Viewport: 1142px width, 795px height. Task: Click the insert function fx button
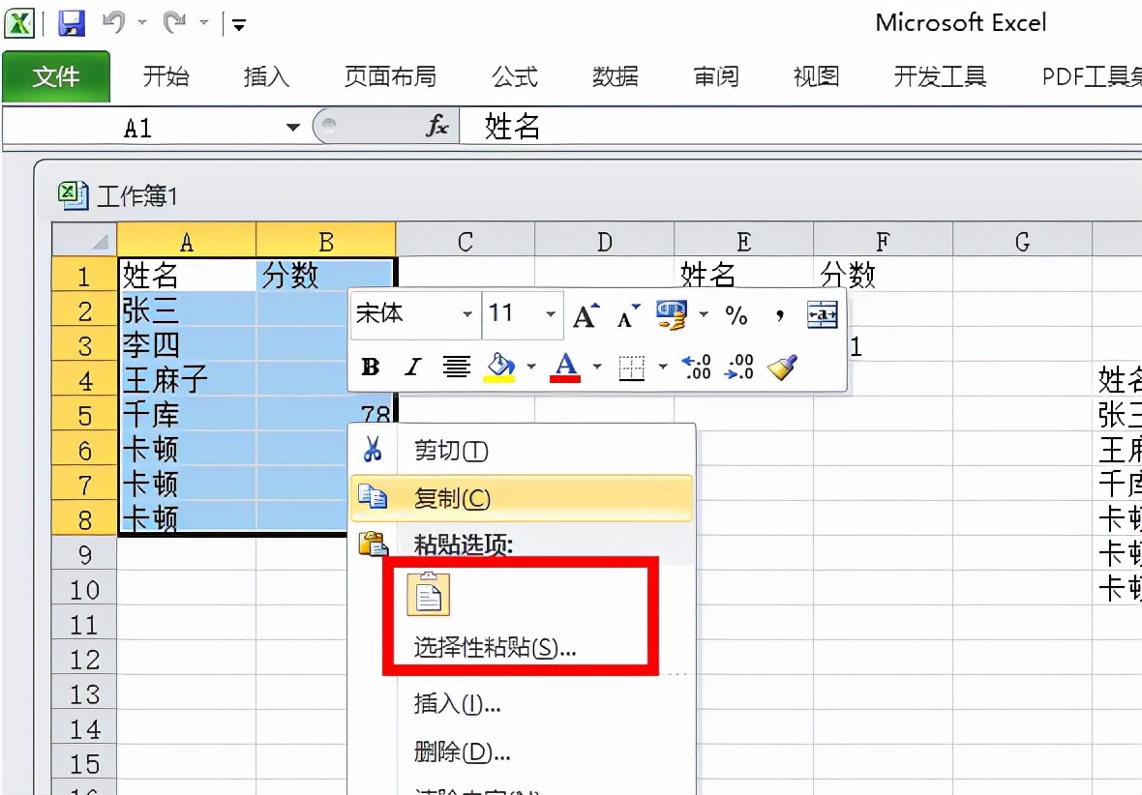tap(437, 127)
